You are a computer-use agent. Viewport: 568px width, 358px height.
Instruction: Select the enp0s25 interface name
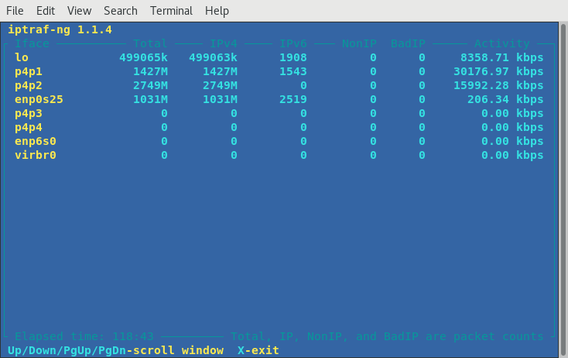tap(39, 99)
